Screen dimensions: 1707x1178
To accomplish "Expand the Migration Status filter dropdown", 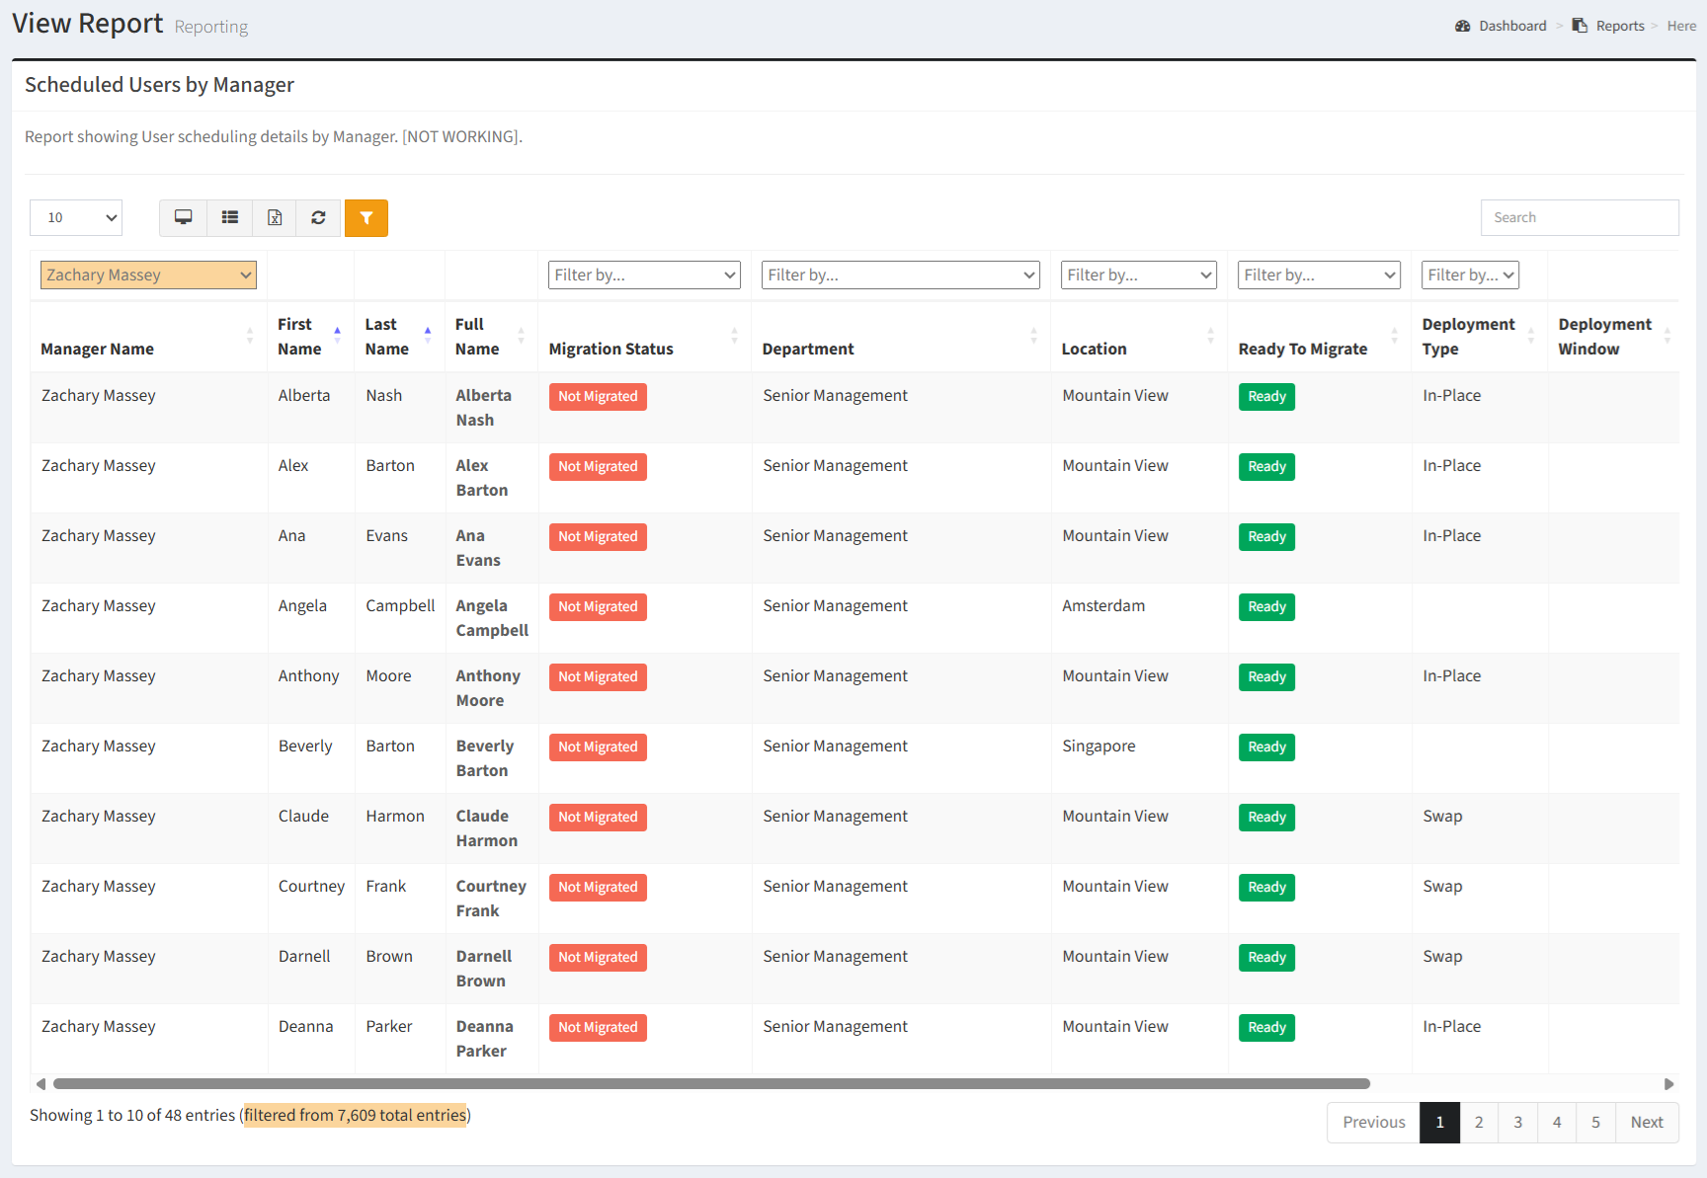I will pos(644,275).
